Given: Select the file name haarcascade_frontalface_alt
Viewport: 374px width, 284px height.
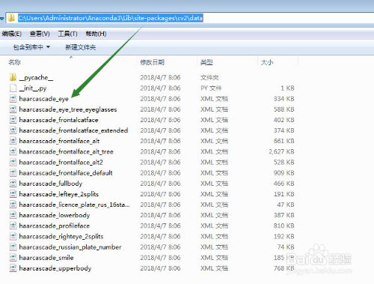Looking at the screenshot, I should 59,141.
